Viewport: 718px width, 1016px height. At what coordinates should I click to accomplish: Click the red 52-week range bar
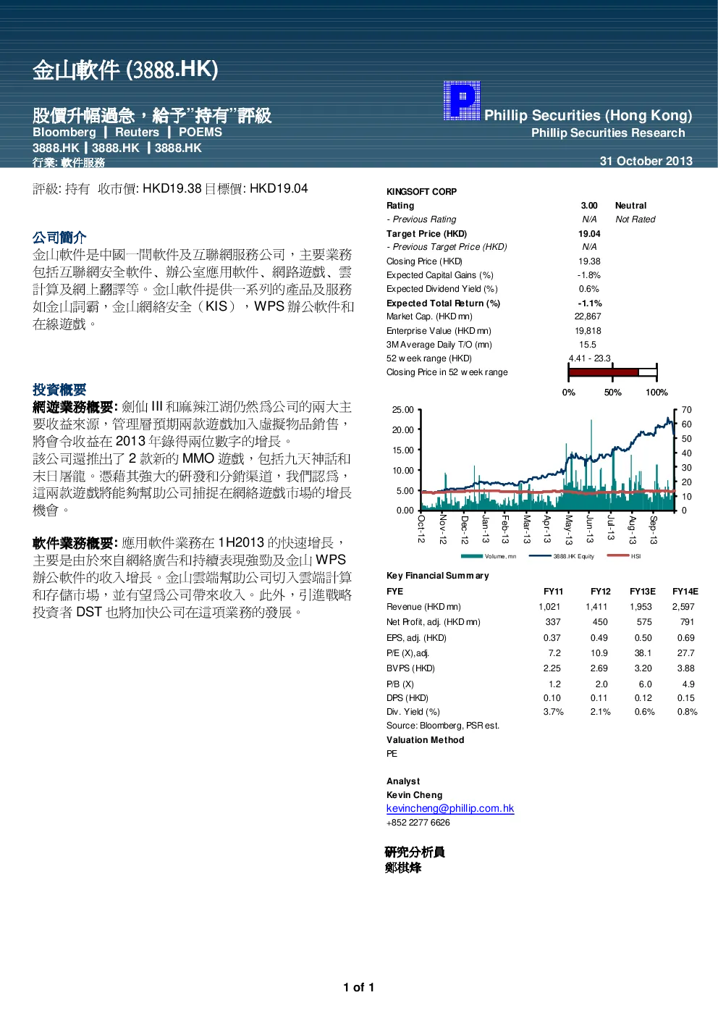(612, 372)
